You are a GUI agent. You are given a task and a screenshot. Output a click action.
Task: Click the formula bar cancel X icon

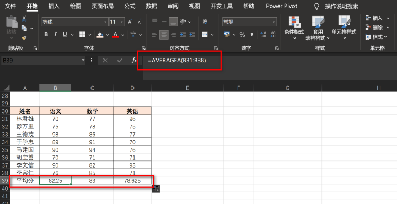pyautogui.click(x=105, y=60)
